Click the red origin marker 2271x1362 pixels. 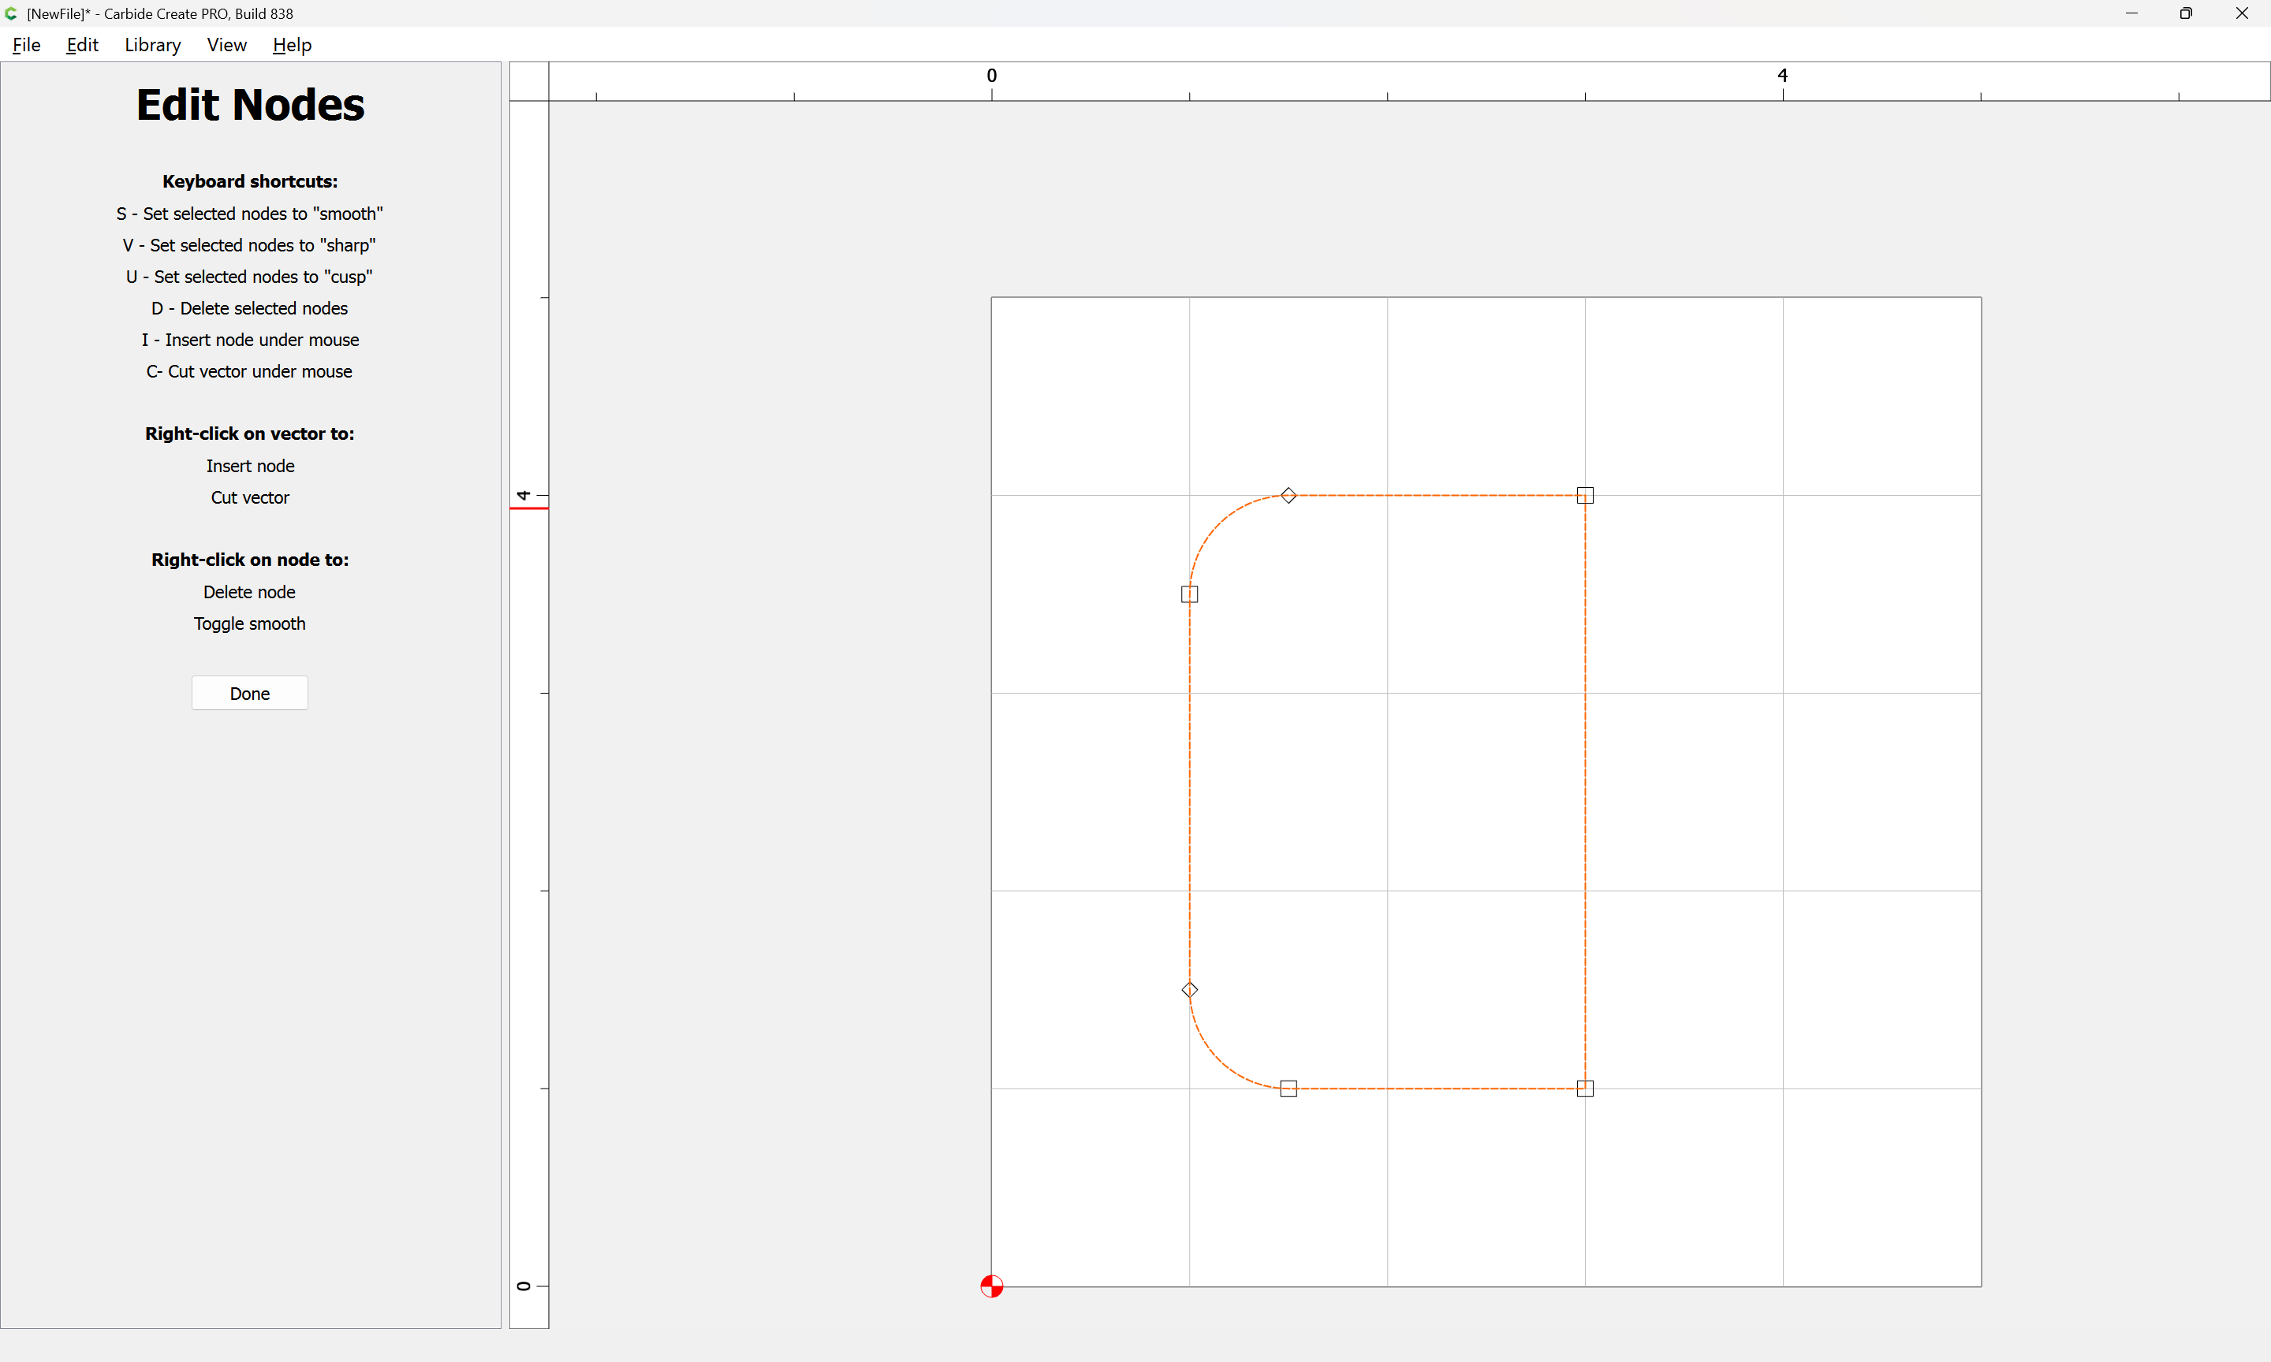pyautogui.click(x=991, y=1286)
